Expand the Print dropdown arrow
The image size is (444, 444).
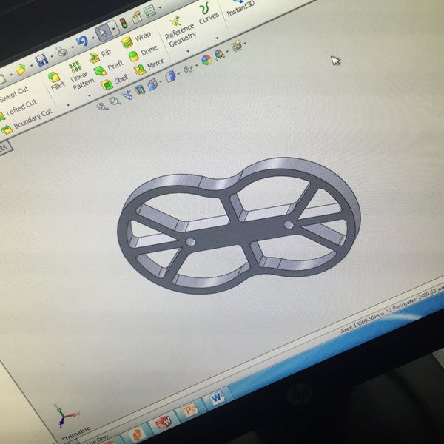coord(73,47)
